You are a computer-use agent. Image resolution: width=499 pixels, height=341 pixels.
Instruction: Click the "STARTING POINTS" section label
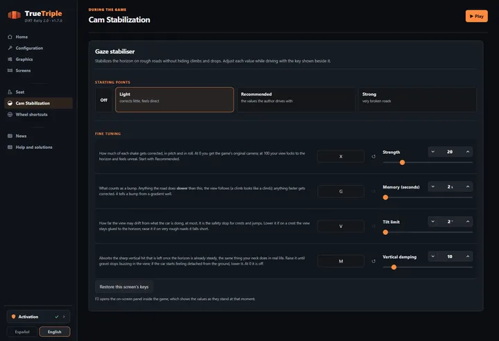pyautogui.click(x=113, y=82)
